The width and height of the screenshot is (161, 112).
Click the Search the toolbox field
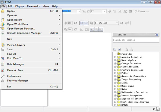[136, 40]
